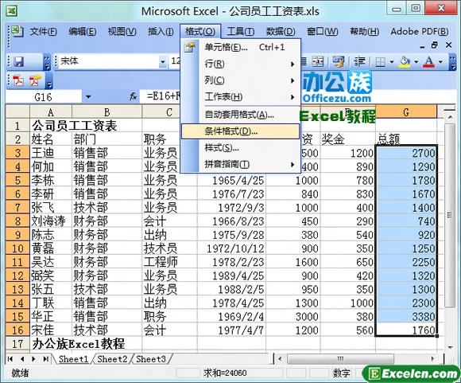Click the formula bar showing =E16+
Viewport: 461px width, 383px height.
(160, 96)
